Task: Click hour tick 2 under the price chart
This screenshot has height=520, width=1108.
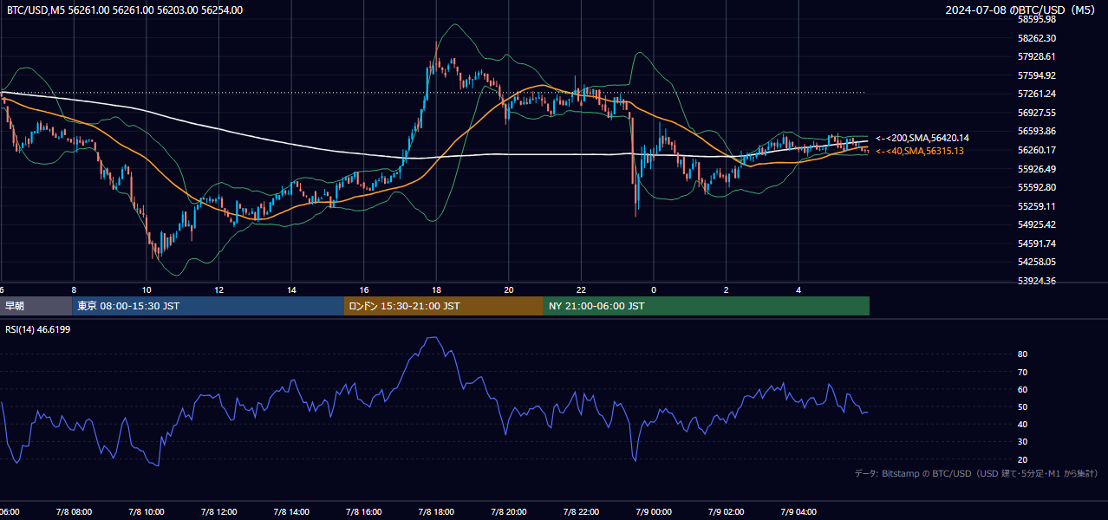Action: (726, 289)
